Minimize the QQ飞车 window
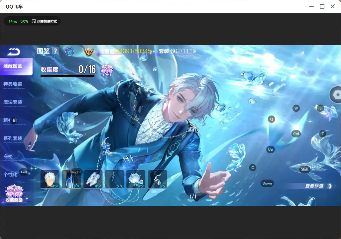This screenshot has width=341, height=239. (x=311, y=6)
